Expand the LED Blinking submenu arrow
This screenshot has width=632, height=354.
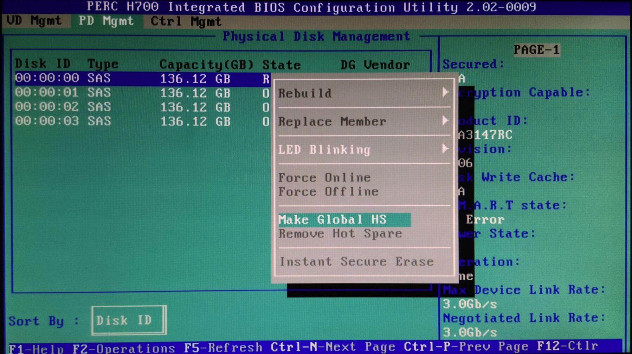coord(445,149)
